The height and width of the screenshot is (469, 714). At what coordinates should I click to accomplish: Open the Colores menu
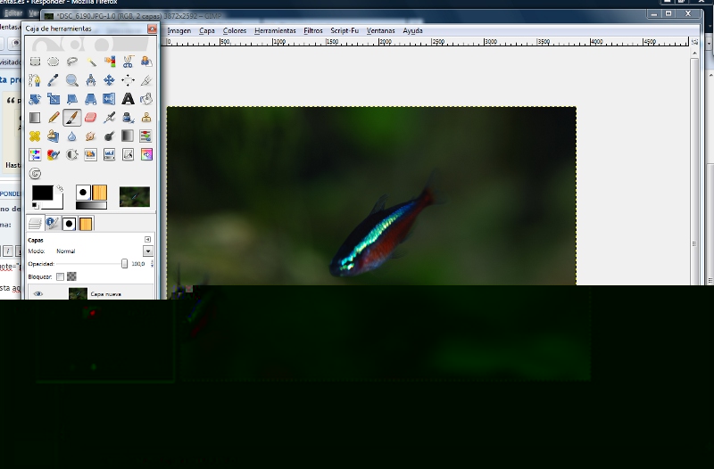tap(235, 30)
